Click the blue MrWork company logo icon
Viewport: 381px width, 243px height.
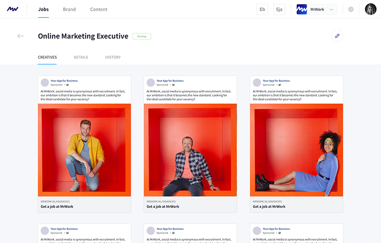point(302,9)
